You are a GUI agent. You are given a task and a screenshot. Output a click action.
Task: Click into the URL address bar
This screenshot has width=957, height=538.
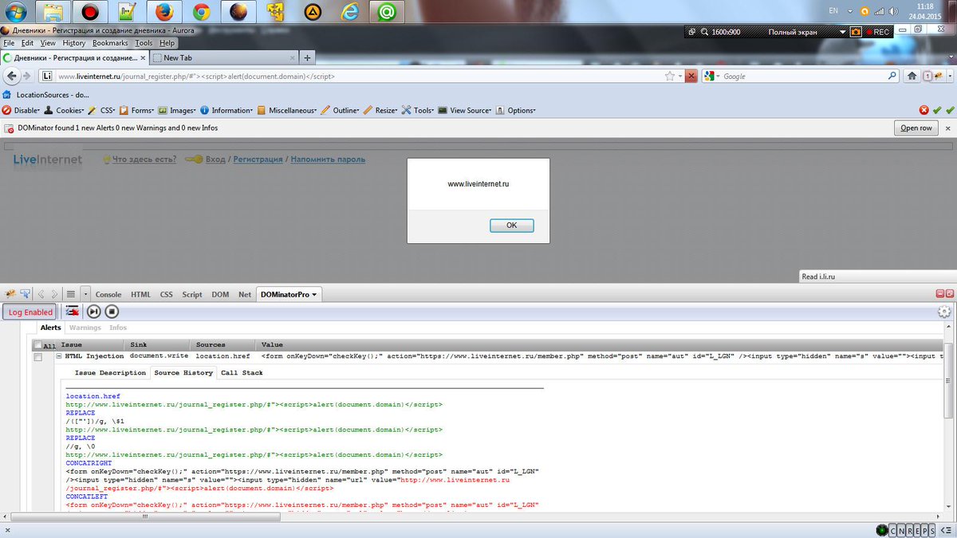click(359, 77)
